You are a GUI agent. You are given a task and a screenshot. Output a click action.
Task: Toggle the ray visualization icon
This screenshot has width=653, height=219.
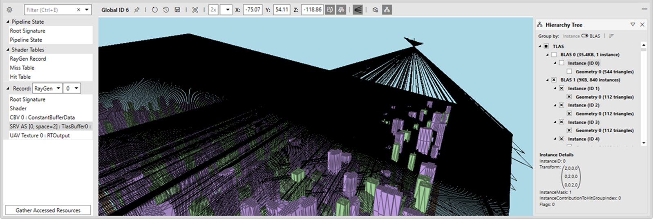pyautogui.click(x=358, y=10)
